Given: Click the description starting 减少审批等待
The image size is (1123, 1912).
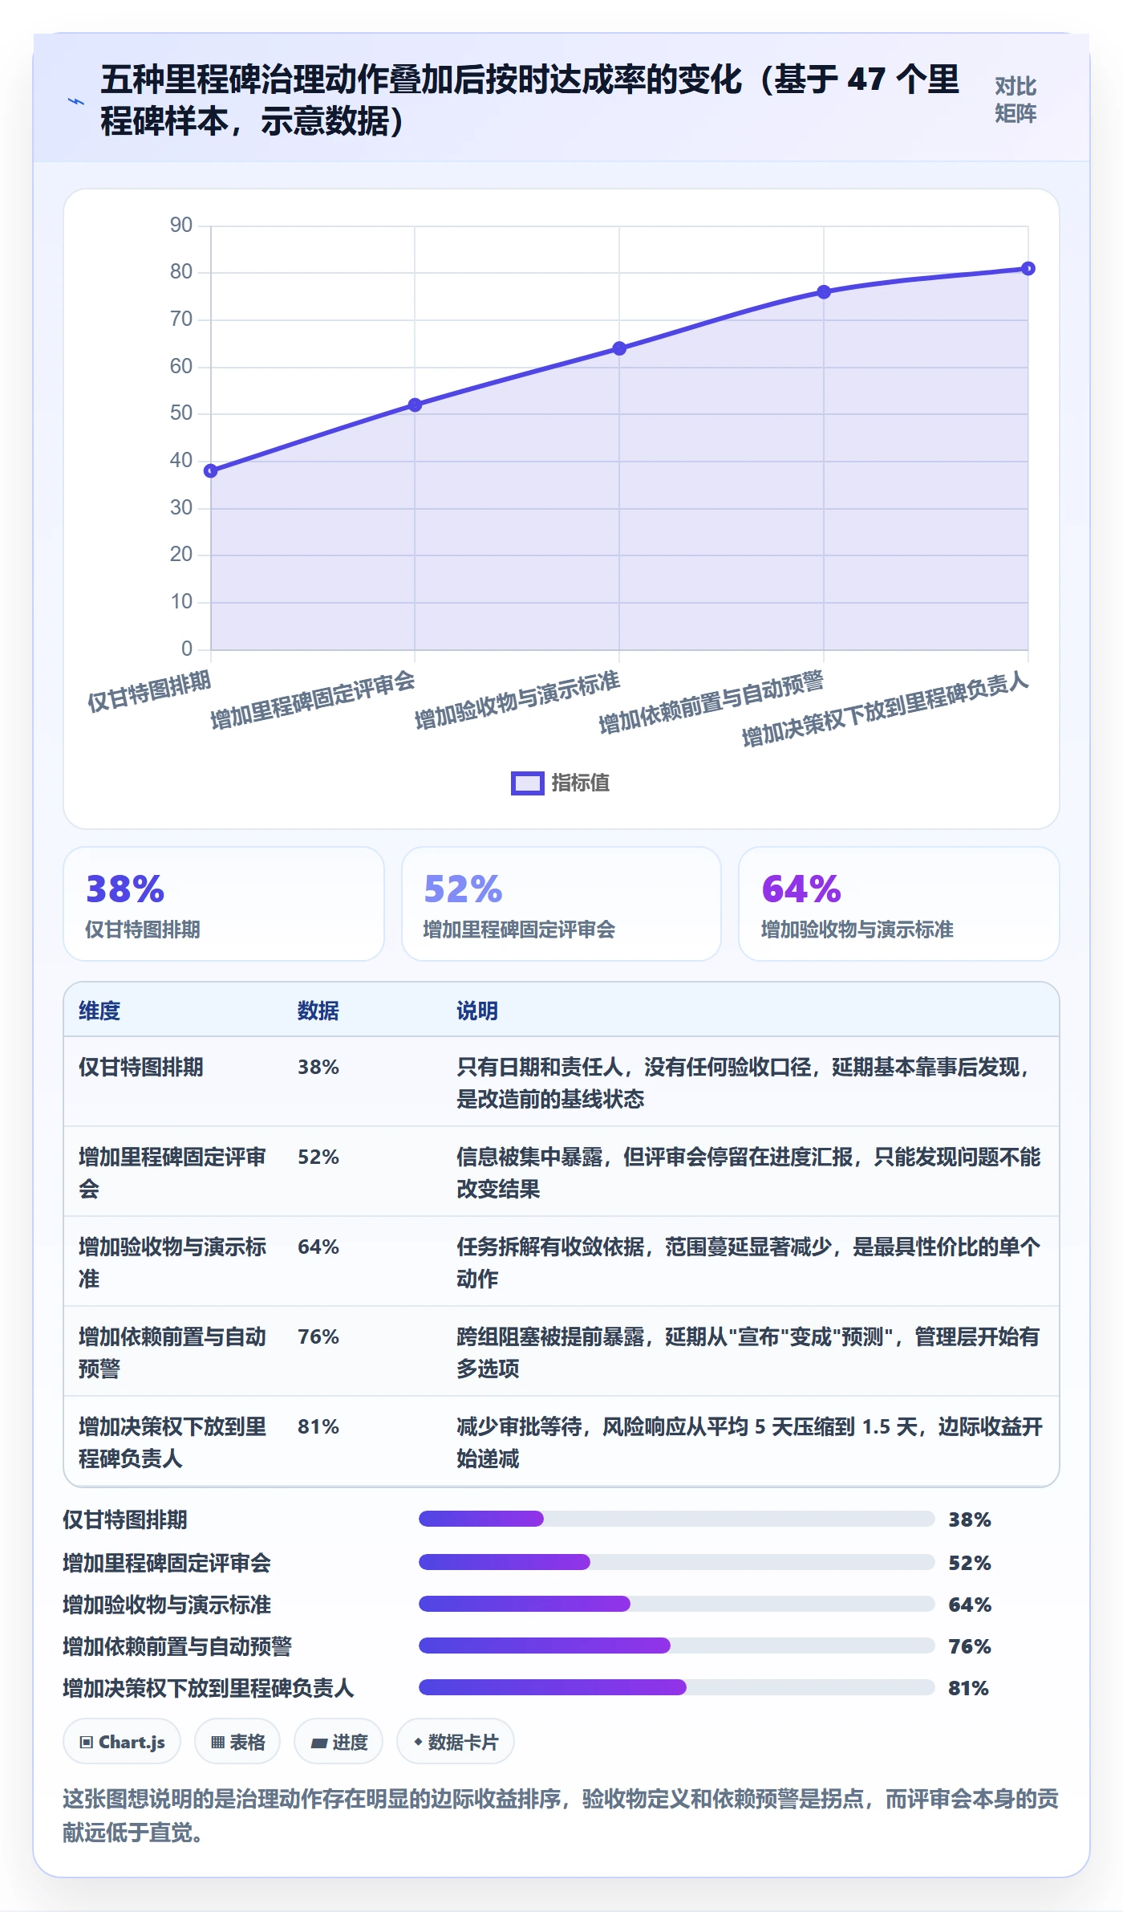Looking at the screenshot, I should (750, 1442).
